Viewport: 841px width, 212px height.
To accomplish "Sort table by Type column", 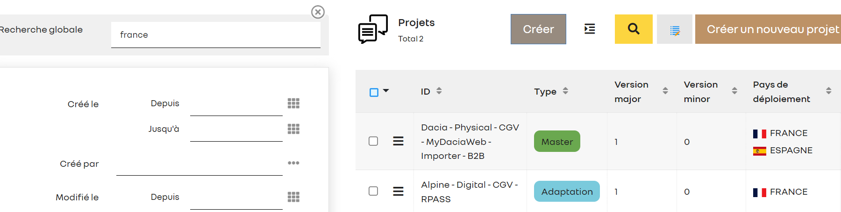I will 565,91.
